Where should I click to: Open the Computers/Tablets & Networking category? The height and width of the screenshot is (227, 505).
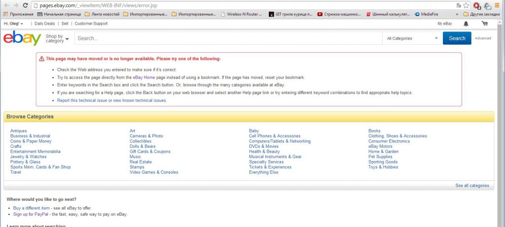click(280, 141)
